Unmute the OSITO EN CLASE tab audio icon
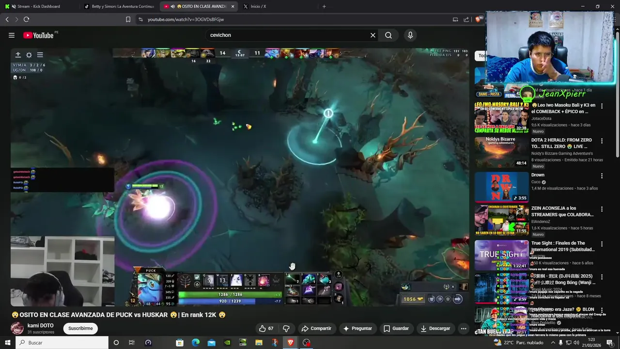The image size is (620, 349). (172, 6)
